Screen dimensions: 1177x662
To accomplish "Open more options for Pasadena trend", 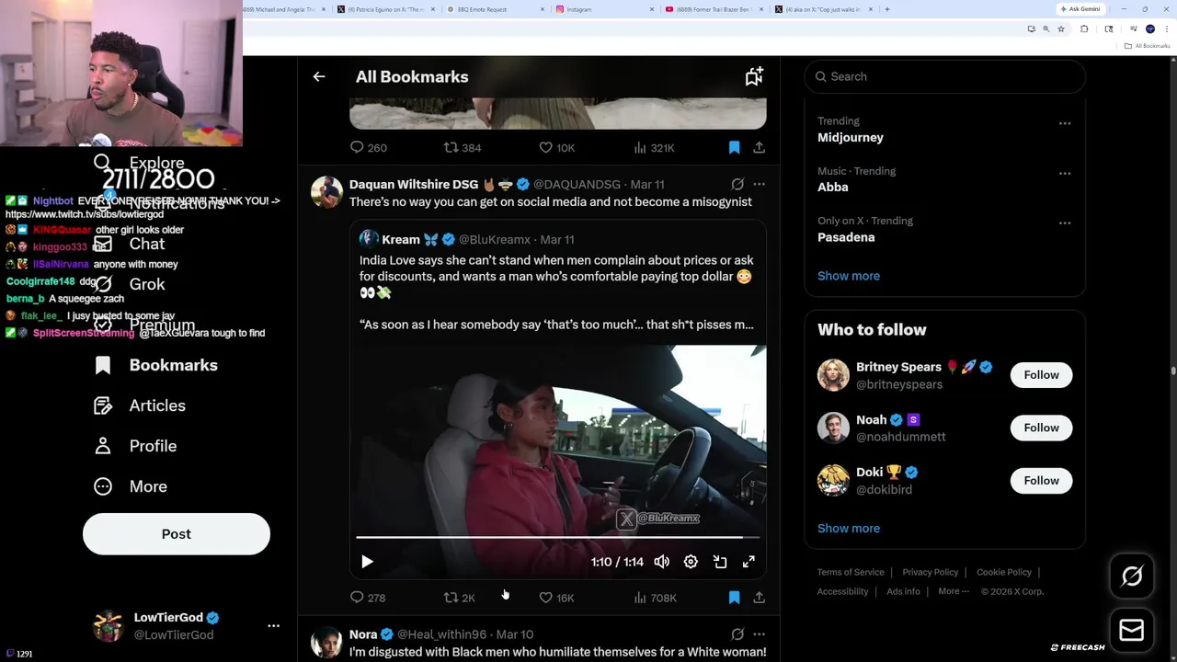I will click(x=1064, y=223).
